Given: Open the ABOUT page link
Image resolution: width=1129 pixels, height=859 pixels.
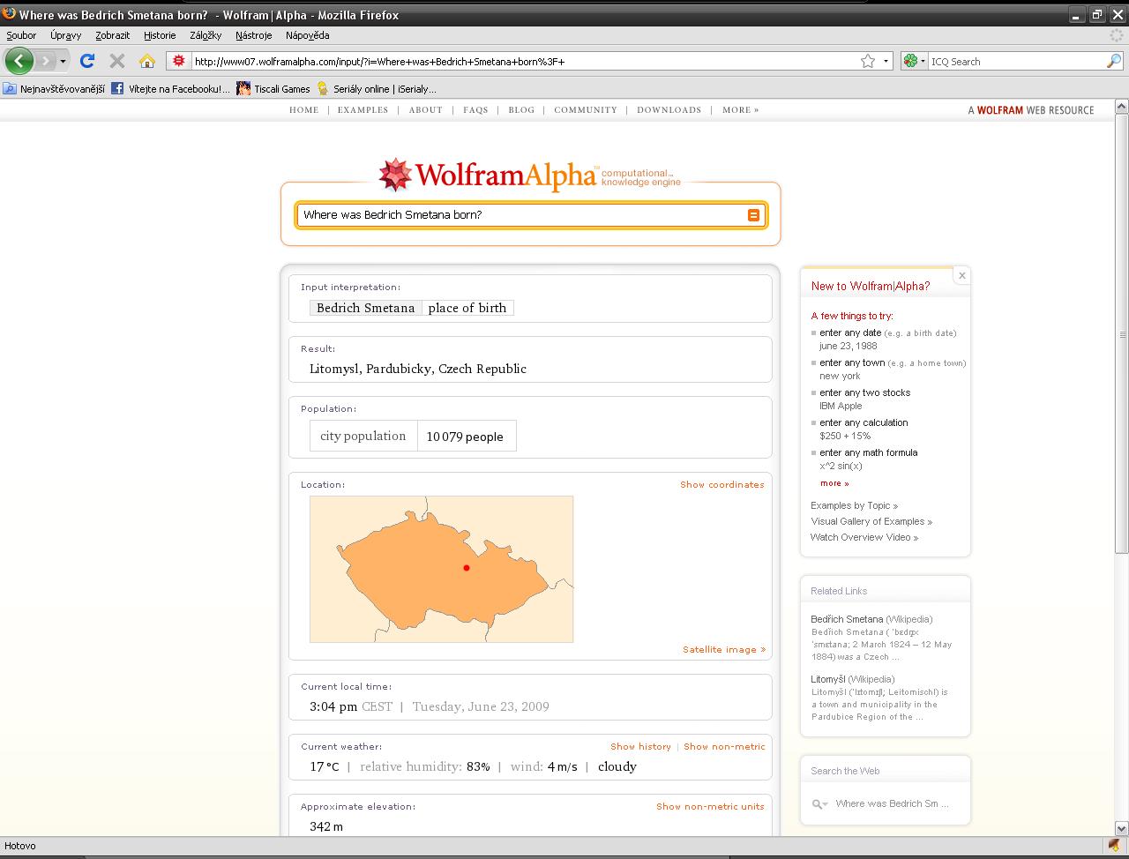Looking at the screenshot, I should (x=425, y=110).
